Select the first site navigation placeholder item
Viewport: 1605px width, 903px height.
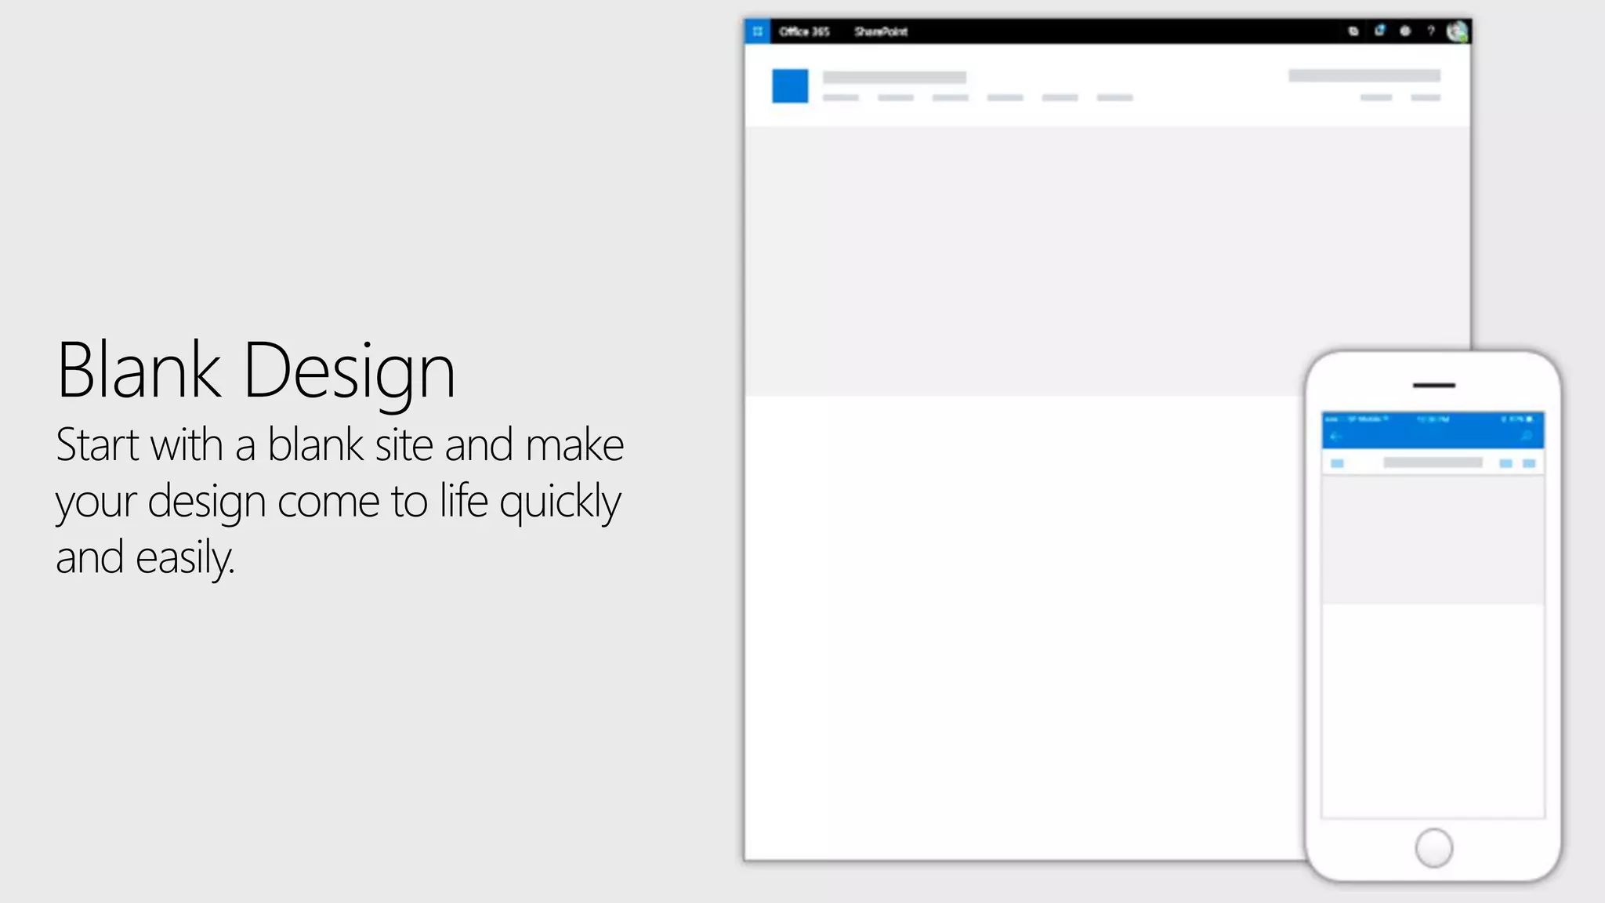click(841, 98)
